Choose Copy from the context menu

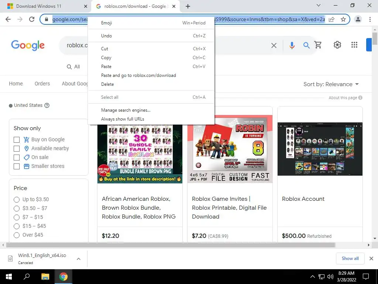tap(151, 58)
